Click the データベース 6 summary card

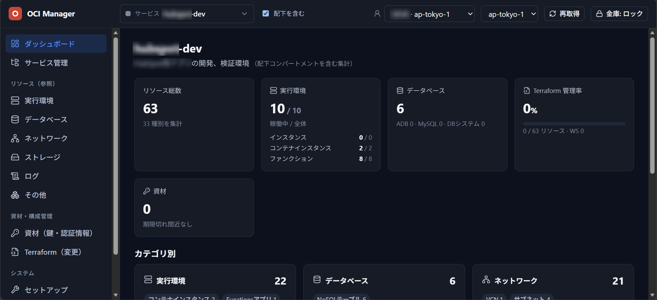point(447,125)
